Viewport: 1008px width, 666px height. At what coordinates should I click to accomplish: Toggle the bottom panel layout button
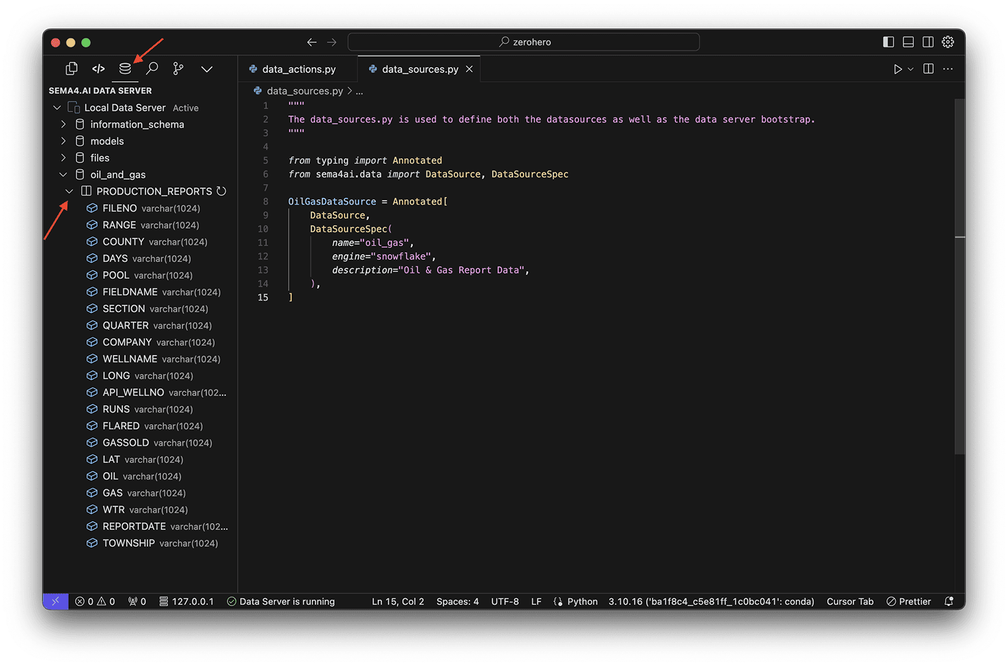(908, 42)
